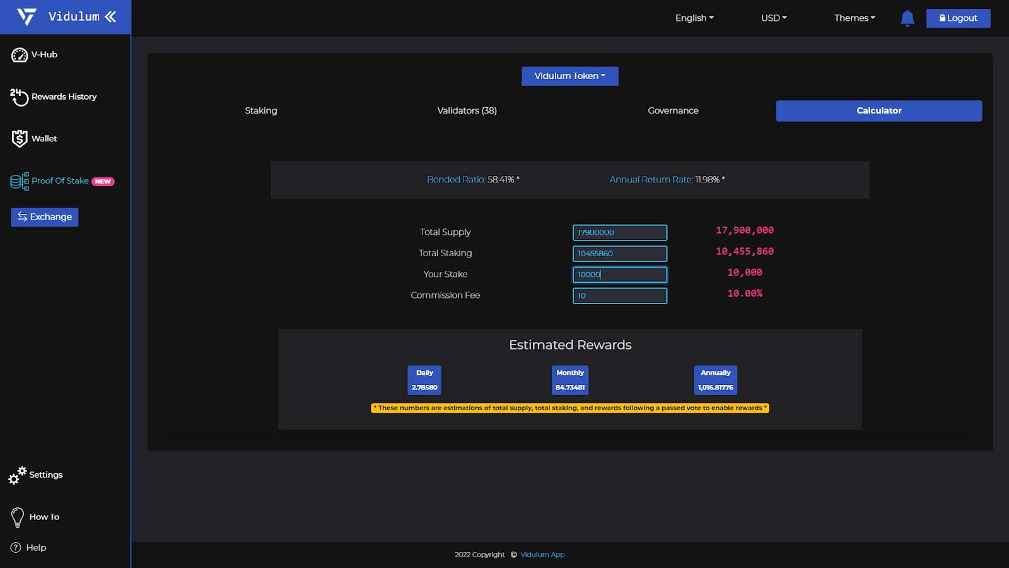Collapse sidebar with double chevron icon
Image resolution: width=1009 pixels, height=568 pixels.
click(111, 16)
